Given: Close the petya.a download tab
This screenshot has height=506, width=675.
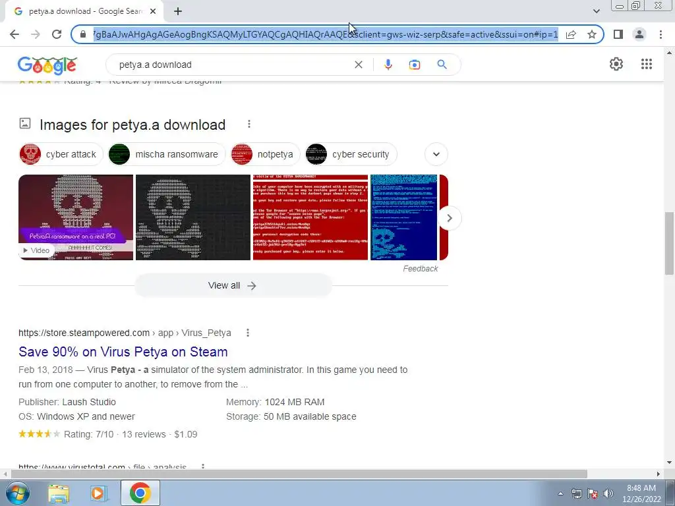Looking at the screenshot, I should pyautogui.click(x=153, y=12).
